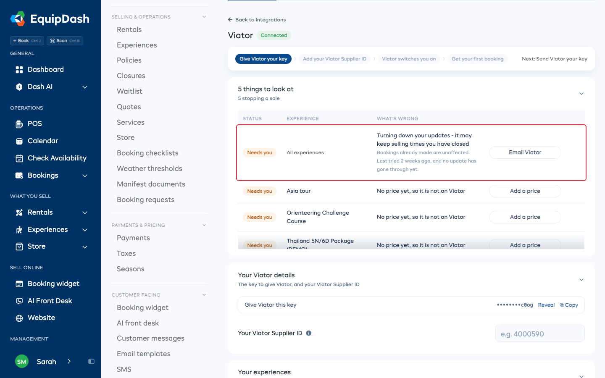Go to Taxes settings
Viewport: 605px width, 378px height.
126,253
